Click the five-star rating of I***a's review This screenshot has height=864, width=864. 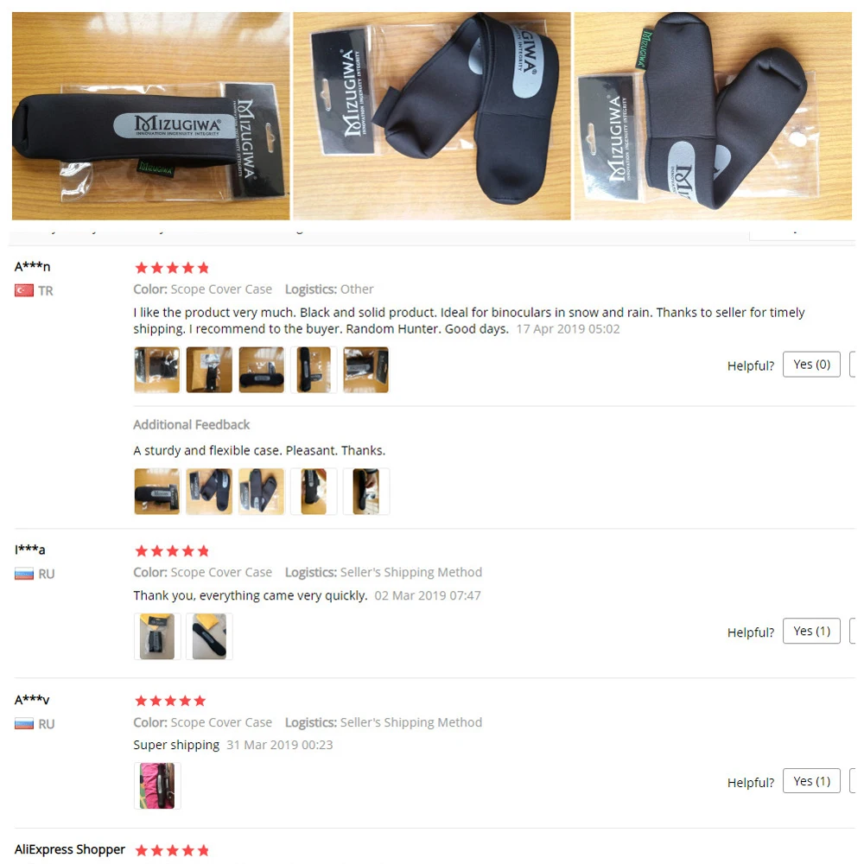pyautogui.click(x=172, y=550)
